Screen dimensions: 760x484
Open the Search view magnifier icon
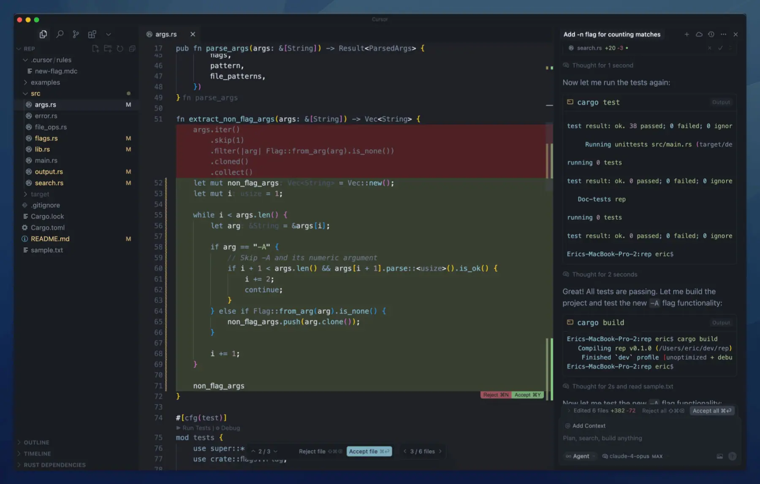[x=60, y=34]
